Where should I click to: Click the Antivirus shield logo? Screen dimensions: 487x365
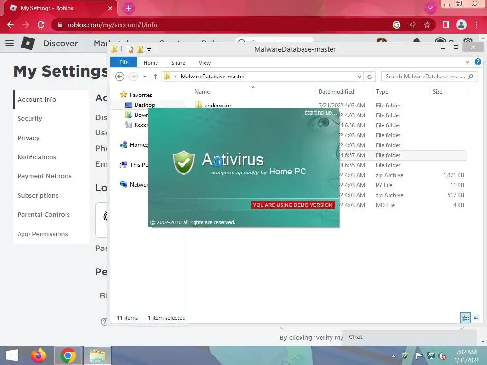pyautogui.click(x=184, y=163)
